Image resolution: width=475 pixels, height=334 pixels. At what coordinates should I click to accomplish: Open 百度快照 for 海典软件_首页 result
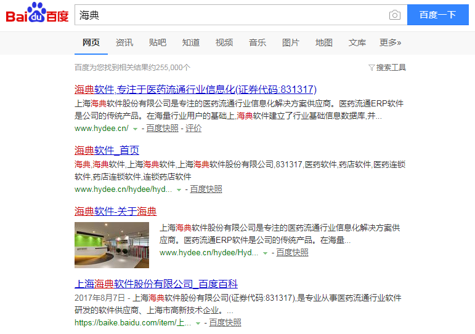coord(206,189)
